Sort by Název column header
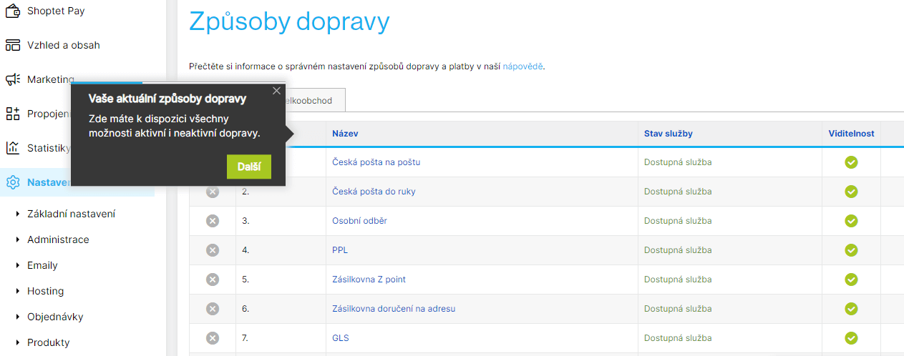Image resolution: width=904 pixels, height=356 pixels. pos(345,134)
